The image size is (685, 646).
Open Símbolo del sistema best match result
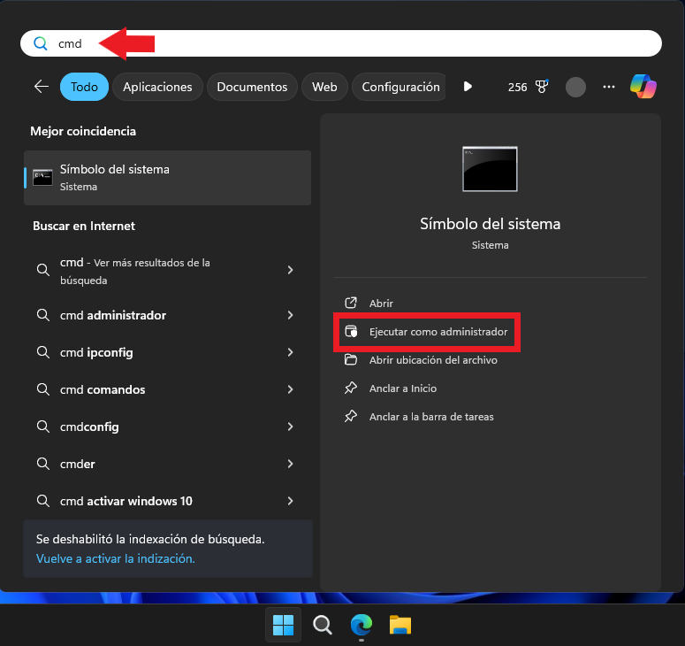[167, 178]
